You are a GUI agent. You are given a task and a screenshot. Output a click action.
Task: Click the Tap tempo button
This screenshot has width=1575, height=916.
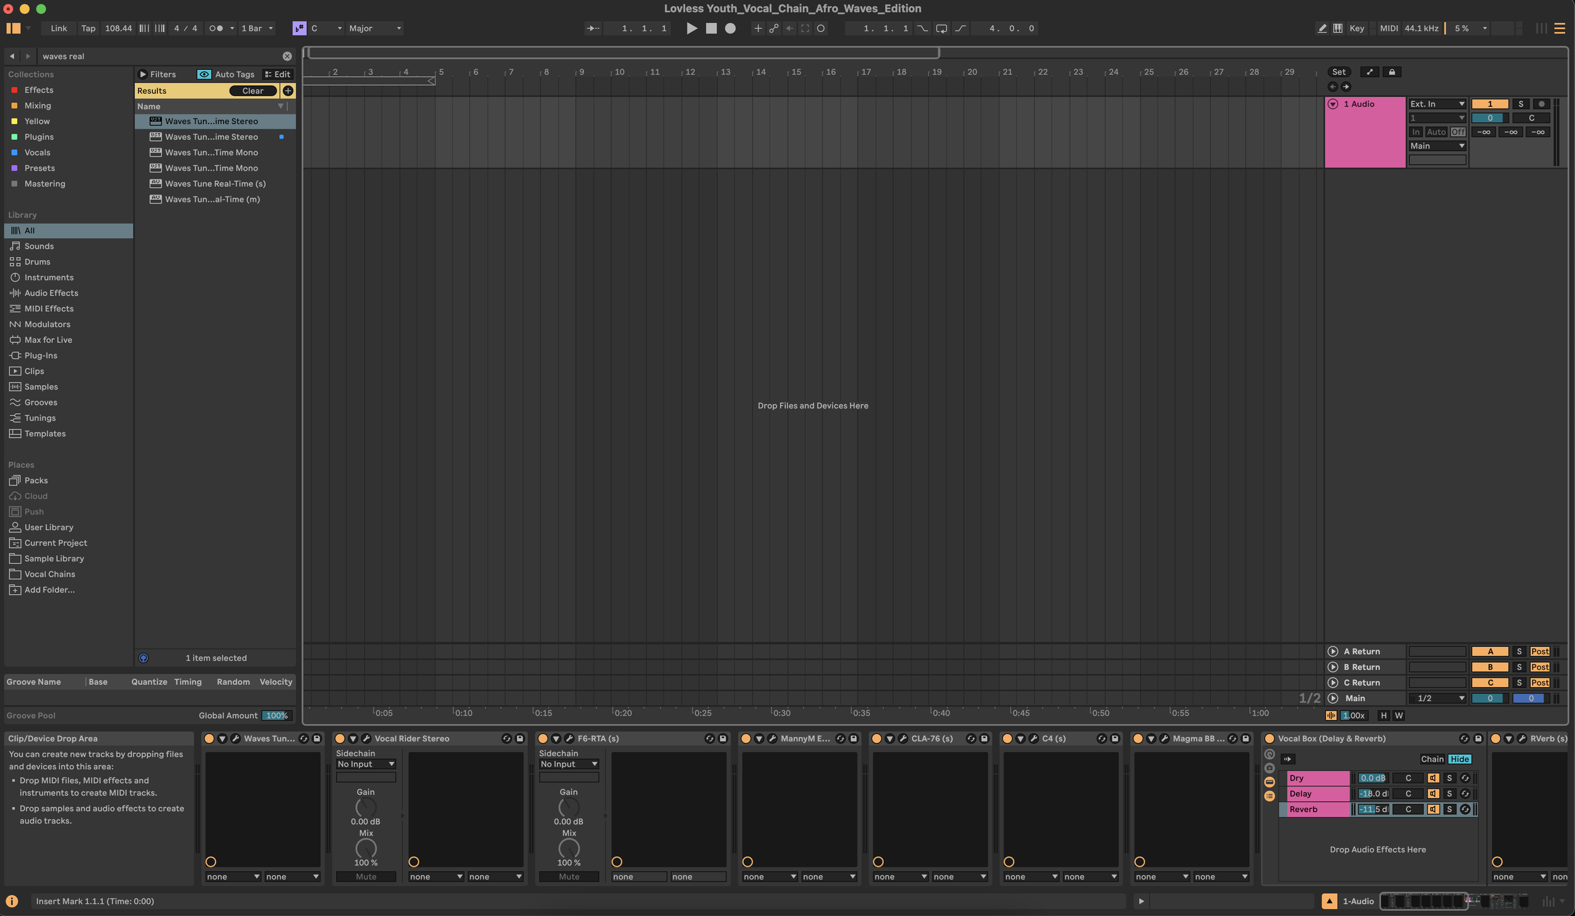(x=88, y=28)
